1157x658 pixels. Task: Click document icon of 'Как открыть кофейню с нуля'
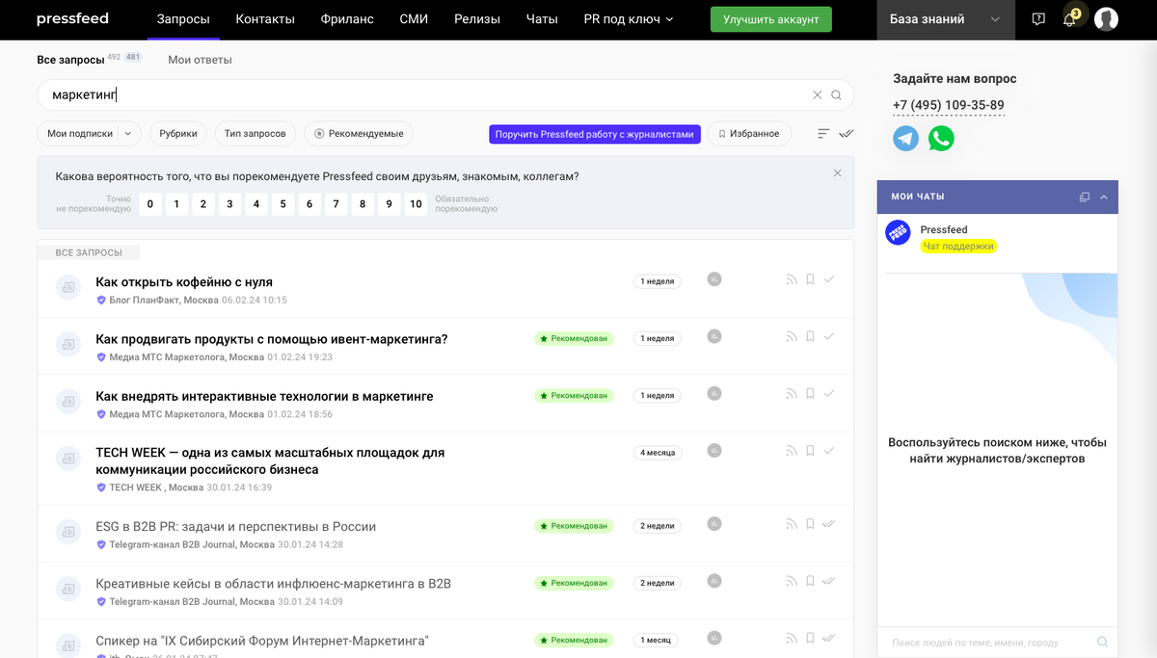coord(67,287)
